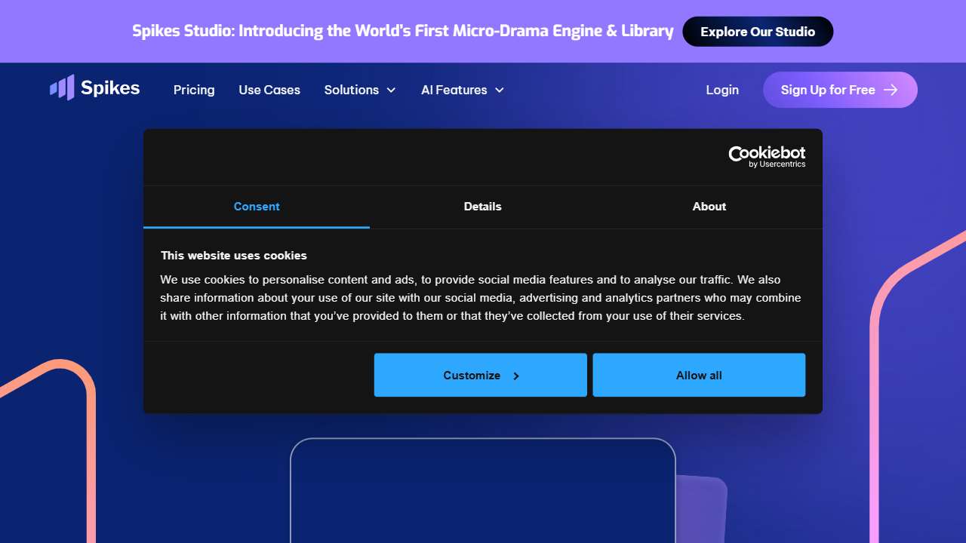Expand the Solutions dropdown chevron

tap(391, 90)
